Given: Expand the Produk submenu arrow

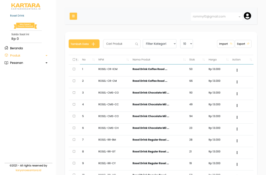Looking at the screenshot, I should (x=46, y=56).
